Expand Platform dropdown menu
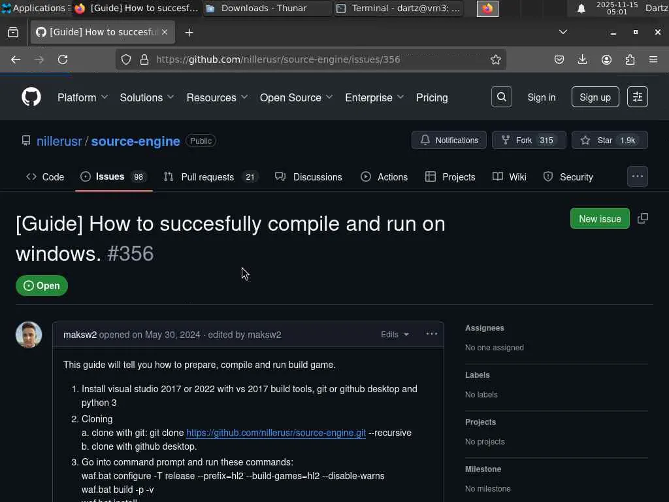The height and width of the screenshot is (502, 669). click(x=82, y=97)
